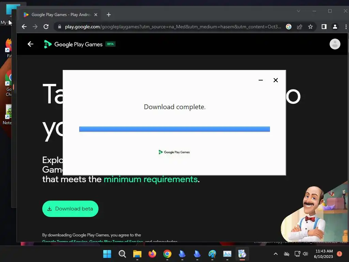Open Windows taskbar search
The width and height of the screenshot is (349, 262).
122,254
